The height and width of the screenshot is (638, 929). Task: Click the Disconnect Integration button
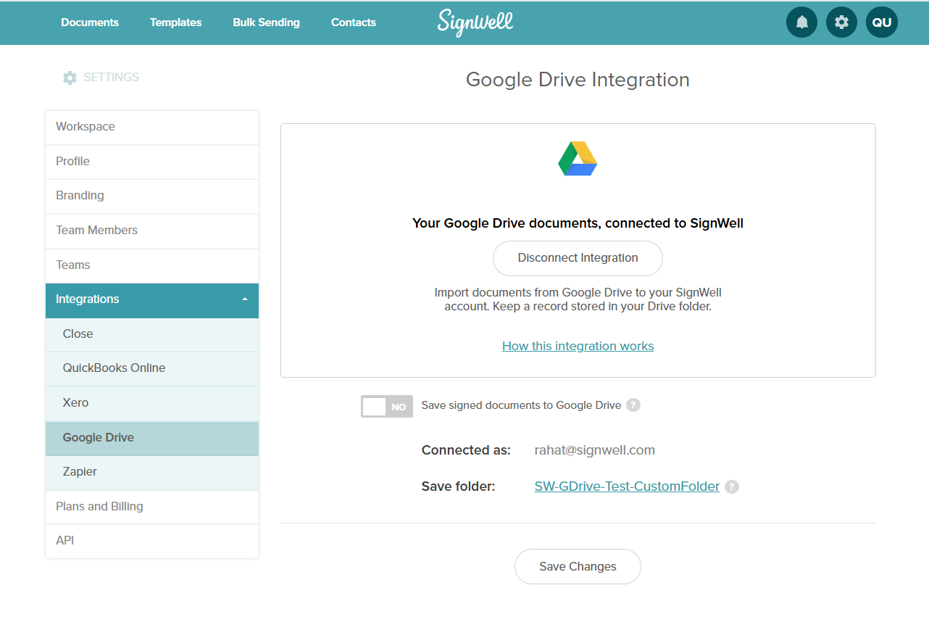pyautogui.click(x=578, y=258)
